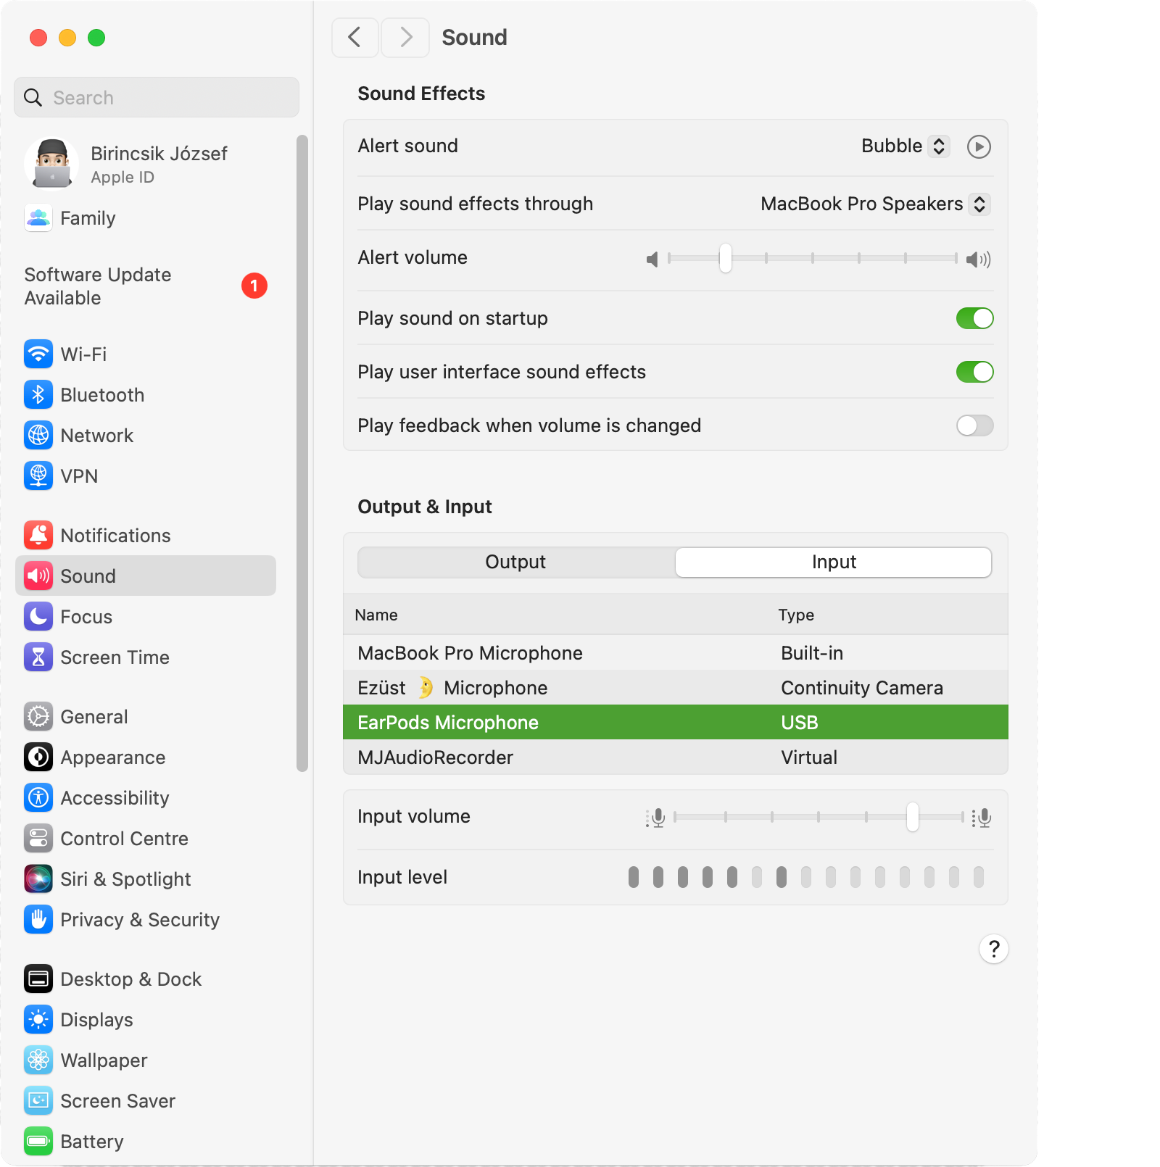Select the Focus moon icon
1160x1167 pixels.
point(38,617)
